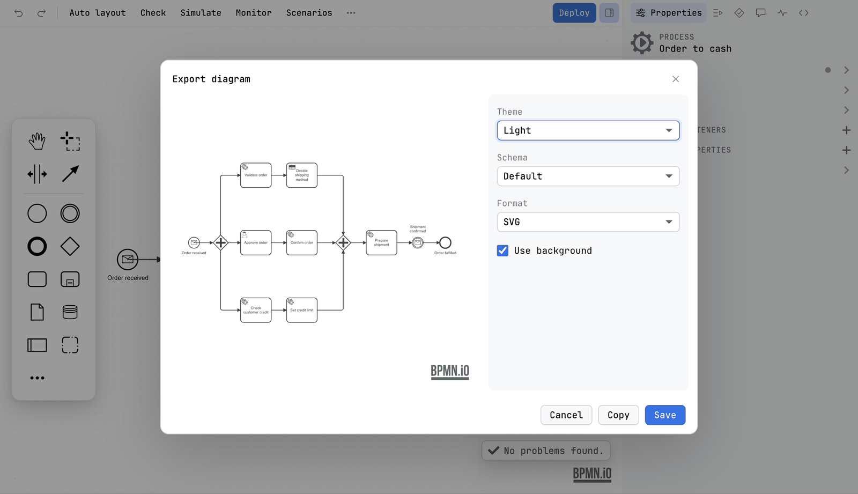Open the Check menu item
This screenshot has height=494, width=858.
pos(153,13)
